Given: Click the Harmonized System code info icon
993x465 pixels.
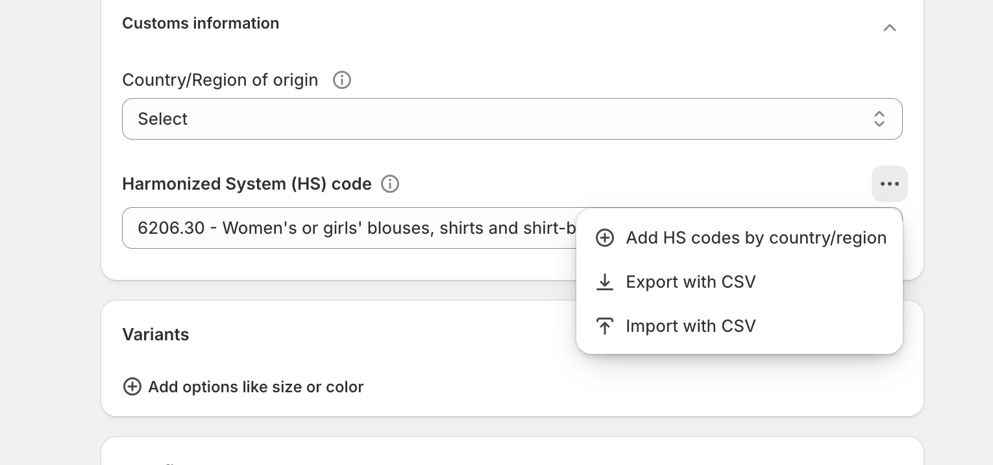Looking at the screenshot, I should tap(389, 184).
